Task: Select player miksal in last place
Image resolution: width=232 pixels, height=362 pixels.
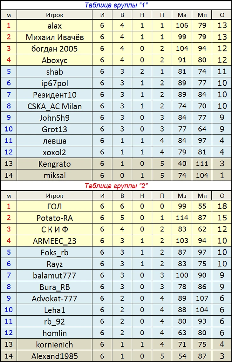Action: pyautogui.click(x=54, y=175)
